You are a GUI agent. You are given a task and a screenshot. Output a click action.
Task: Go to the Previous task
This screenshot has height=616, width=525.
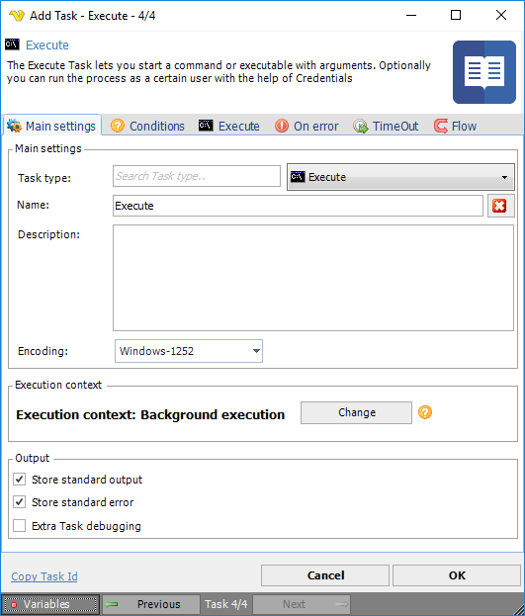[x=151, y=604]
